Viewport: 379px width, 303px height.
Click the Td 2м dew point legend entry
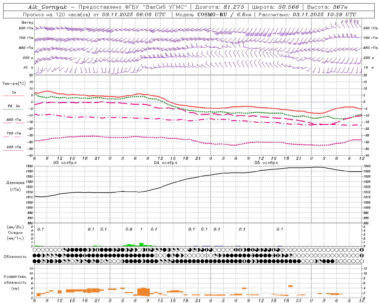(x=14, y=107)
